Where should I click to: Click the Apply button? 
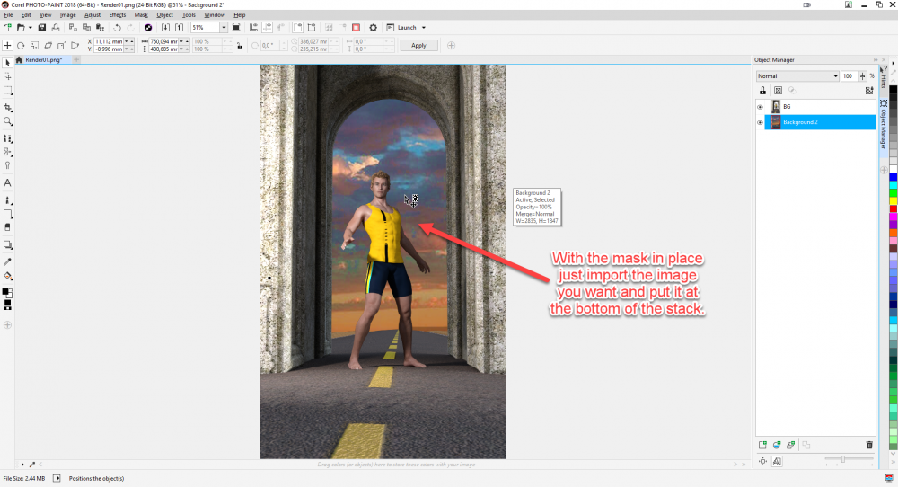pyautogui.click(x=418, y=45)
